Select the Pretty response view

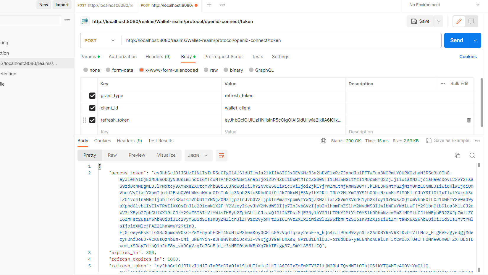click(x=90, y=155)
